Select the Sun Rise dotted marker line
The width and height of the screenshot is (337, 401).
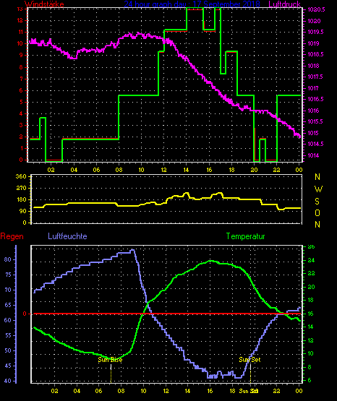pyautogui.click(x=111, y=374)
